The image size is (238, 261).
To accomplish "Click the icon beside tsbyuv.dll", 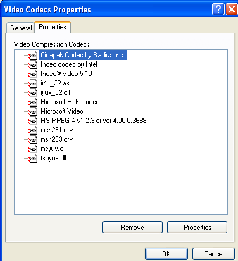I will [x=33, y=159].
